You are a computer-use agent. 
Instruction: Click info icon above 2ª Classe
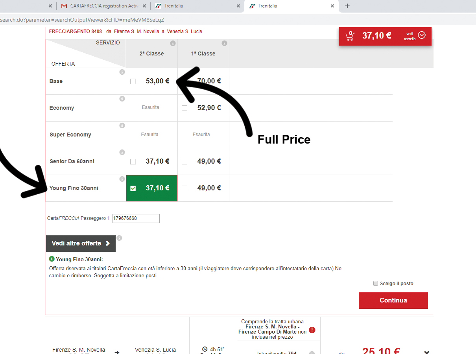pos(173,43)
